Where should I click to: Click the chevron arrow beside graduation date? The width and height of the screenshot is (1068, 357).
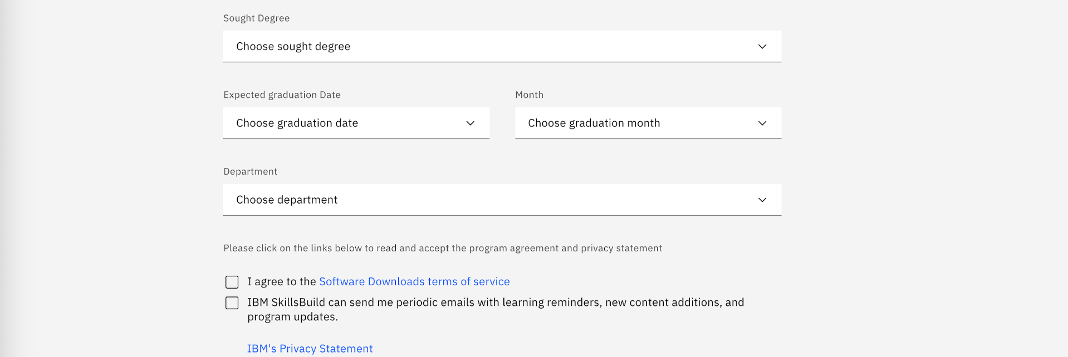470,123
